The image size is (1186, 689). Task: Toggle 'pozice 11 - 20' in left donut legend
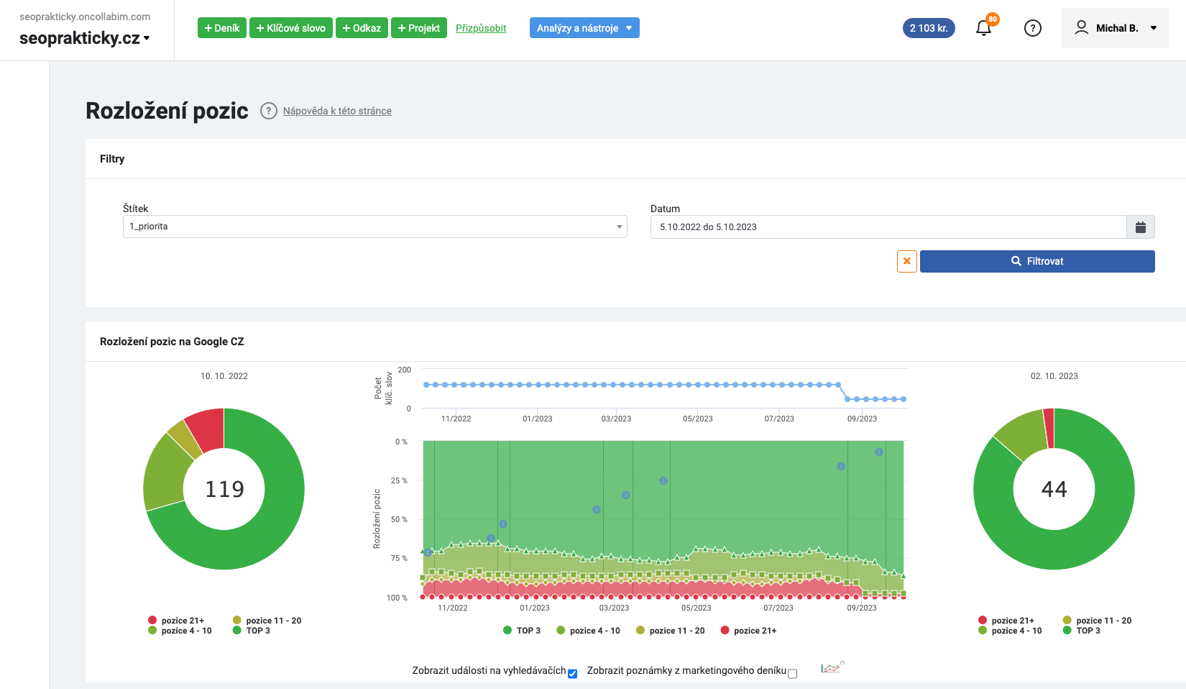point(267,621)
